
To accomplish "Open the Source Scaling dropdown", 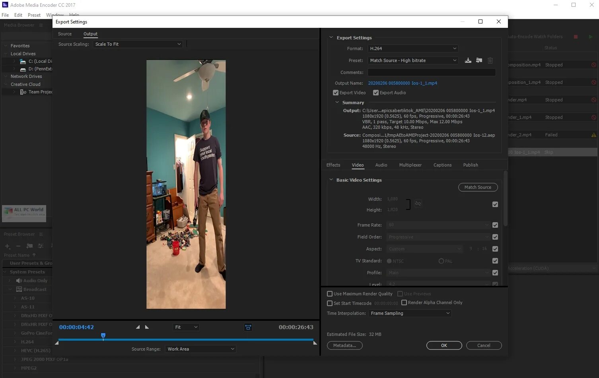I will click(x=138, y=44).
